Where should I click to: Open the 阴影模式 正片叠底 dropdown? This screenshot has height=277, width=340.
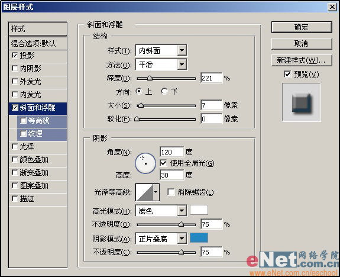point(182,239)
